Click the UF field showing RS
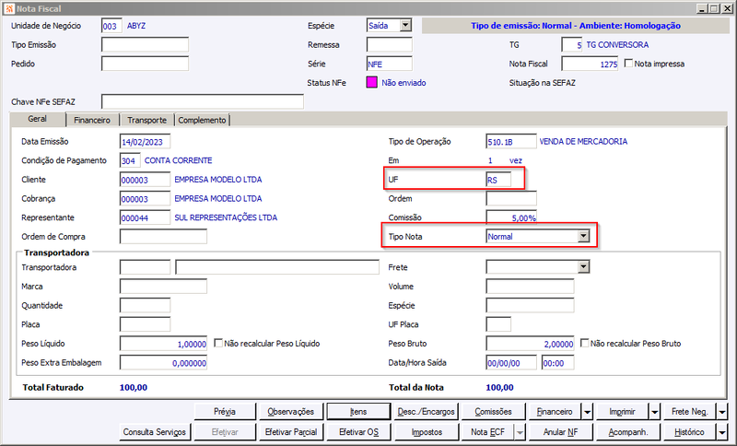 pos(498,180)
